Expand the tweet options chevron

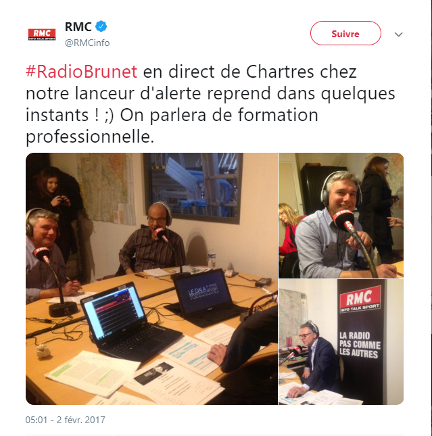coord(399,34)
